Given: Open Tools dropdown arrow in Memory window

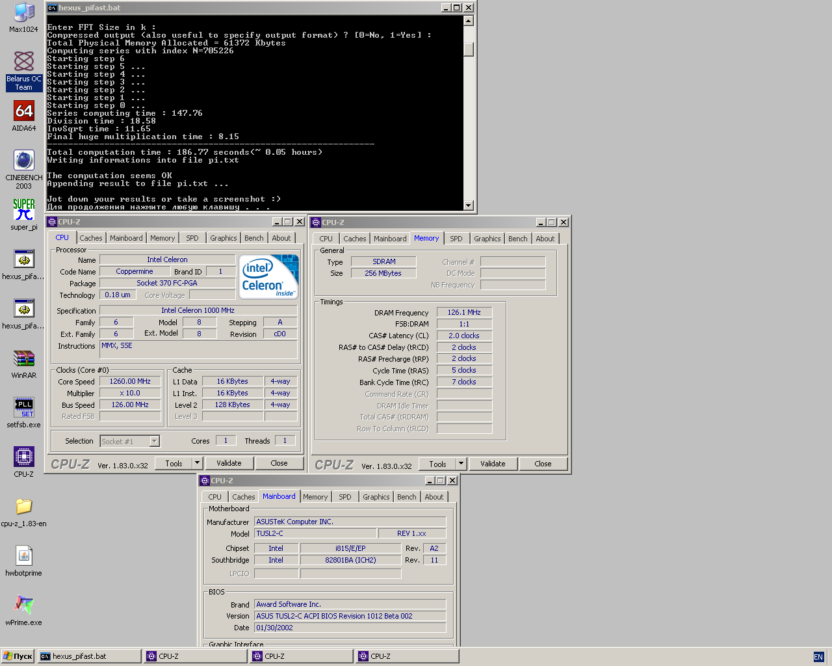Looking at the screenshot, I should click(x=461, y=464).
